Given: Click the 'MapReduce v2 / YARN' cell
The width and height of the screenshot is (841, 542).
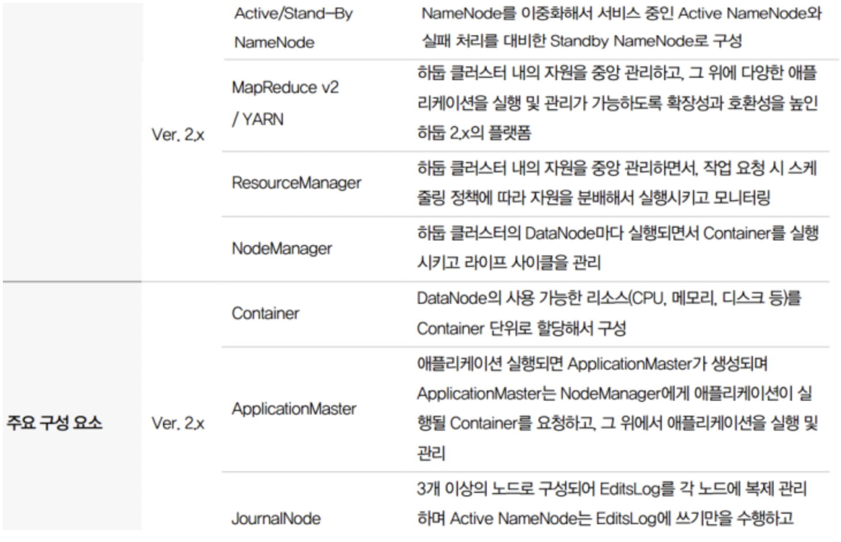Looking at the screenshot, I should coord(286,103).
